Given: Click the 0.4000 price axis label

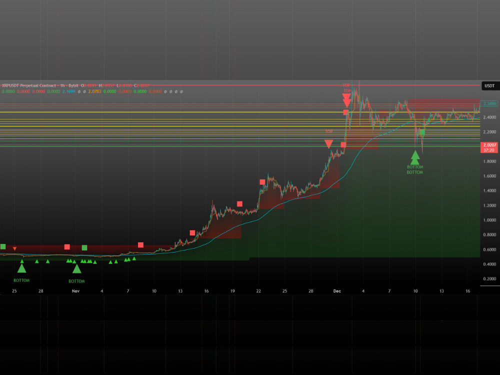Looking at the screenshot, I should point(489,264).
